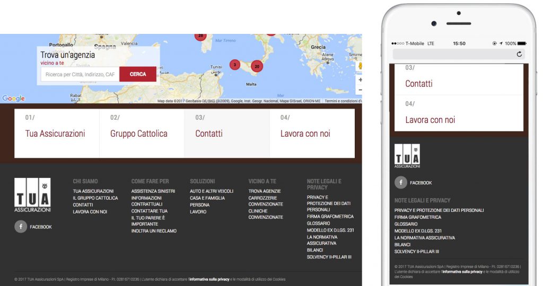This screenshot has width=543, height=286.
Task: Open the 03/ Contatti desktop card
Action: (227, 133)
